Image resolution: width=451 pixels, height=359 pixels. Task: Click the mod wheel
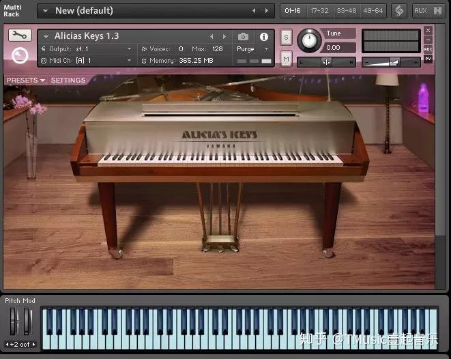click(27, 321)
